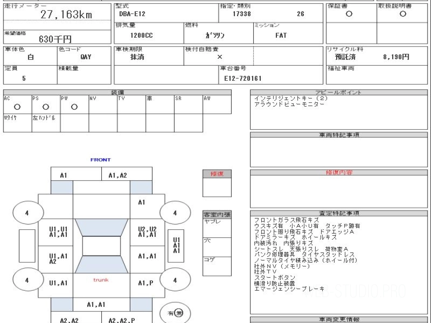Screen dimensions: 431x323
Task: Click the U2,U2 A1,A1 door cell
Action: [147, 232]
